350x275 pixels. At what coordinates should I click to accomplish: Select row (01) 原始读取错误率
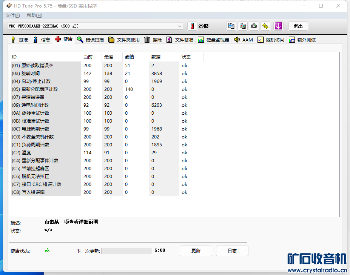pyautogui.click(x=107, y=66)
